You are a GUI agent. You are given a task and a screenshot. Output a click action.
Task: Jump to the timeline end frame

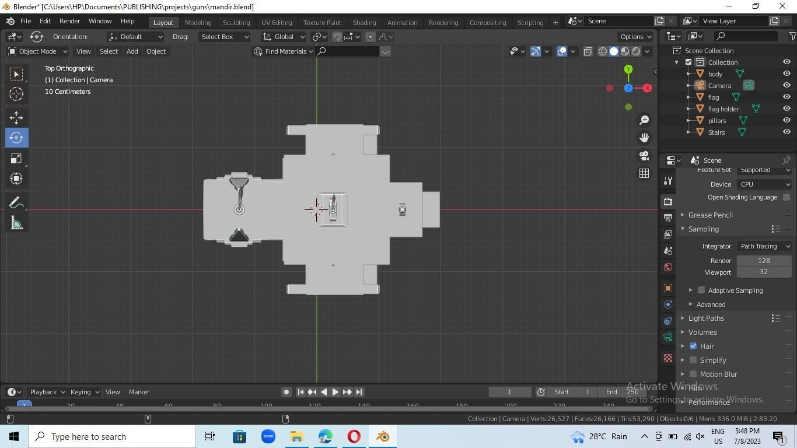tap(359, 392)
